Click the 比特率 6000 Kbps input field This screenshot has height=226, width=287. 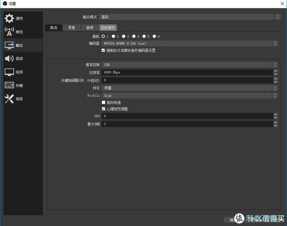pos(187,72)
